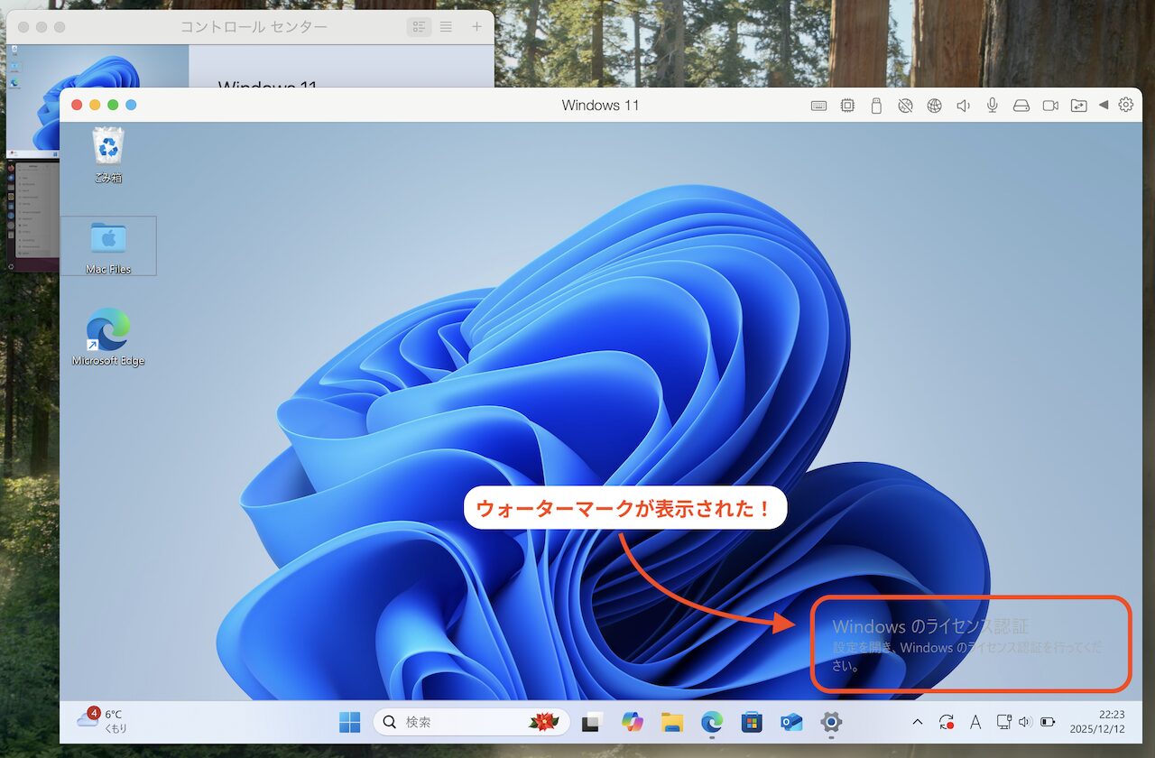
Task: Expand the hidden system tray icons chevron
Action: click(918, 722)
